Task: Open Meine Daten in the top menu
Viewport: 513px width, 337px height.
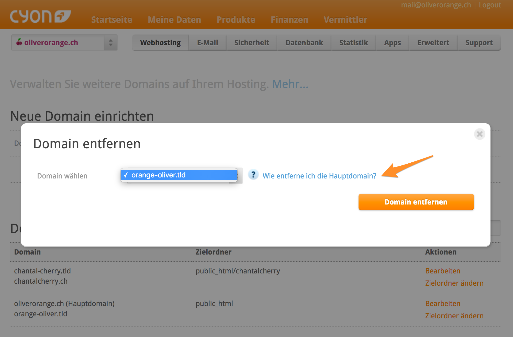Action: [x=174, y=20]
